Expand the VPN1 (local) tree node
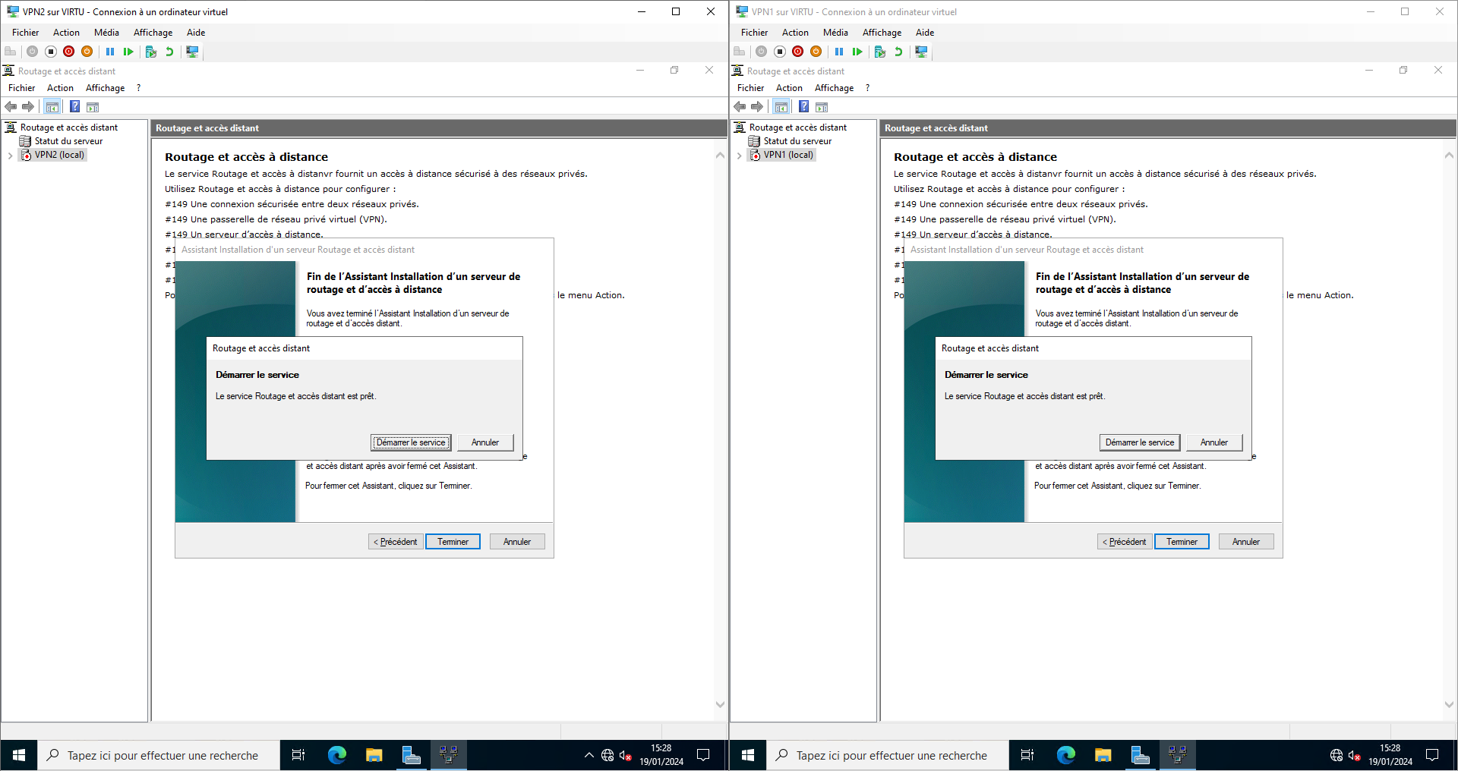 coord(739,156)
